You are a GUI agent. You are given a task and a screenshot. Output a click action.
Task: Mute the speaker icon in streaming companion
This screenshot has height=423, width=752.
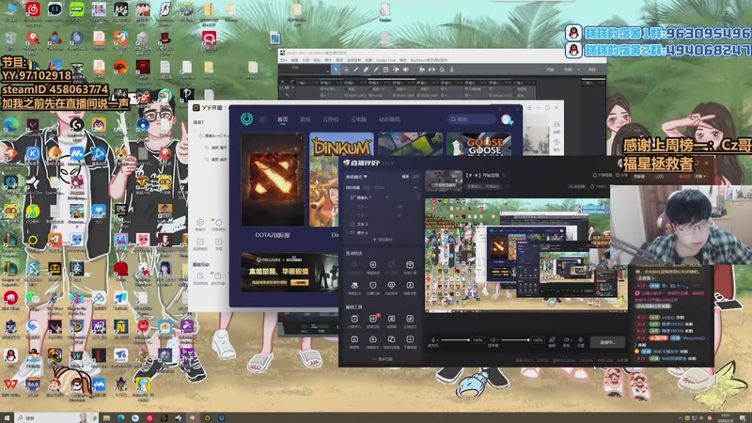tap(493, 340)
